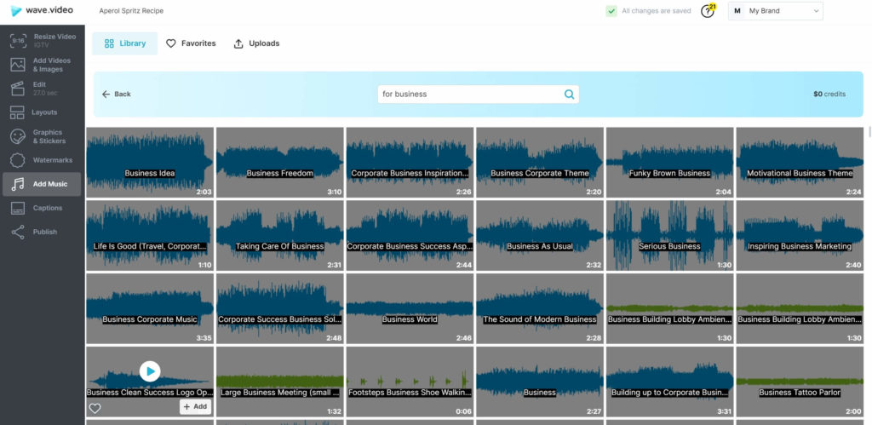Open the Layouts panel
Viewport: 872px width, 425px height.
[43, 112]
